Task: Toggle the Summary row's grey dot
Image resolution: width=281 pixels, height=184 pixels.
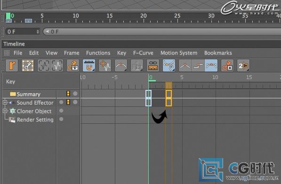Action: click(75, 94)
